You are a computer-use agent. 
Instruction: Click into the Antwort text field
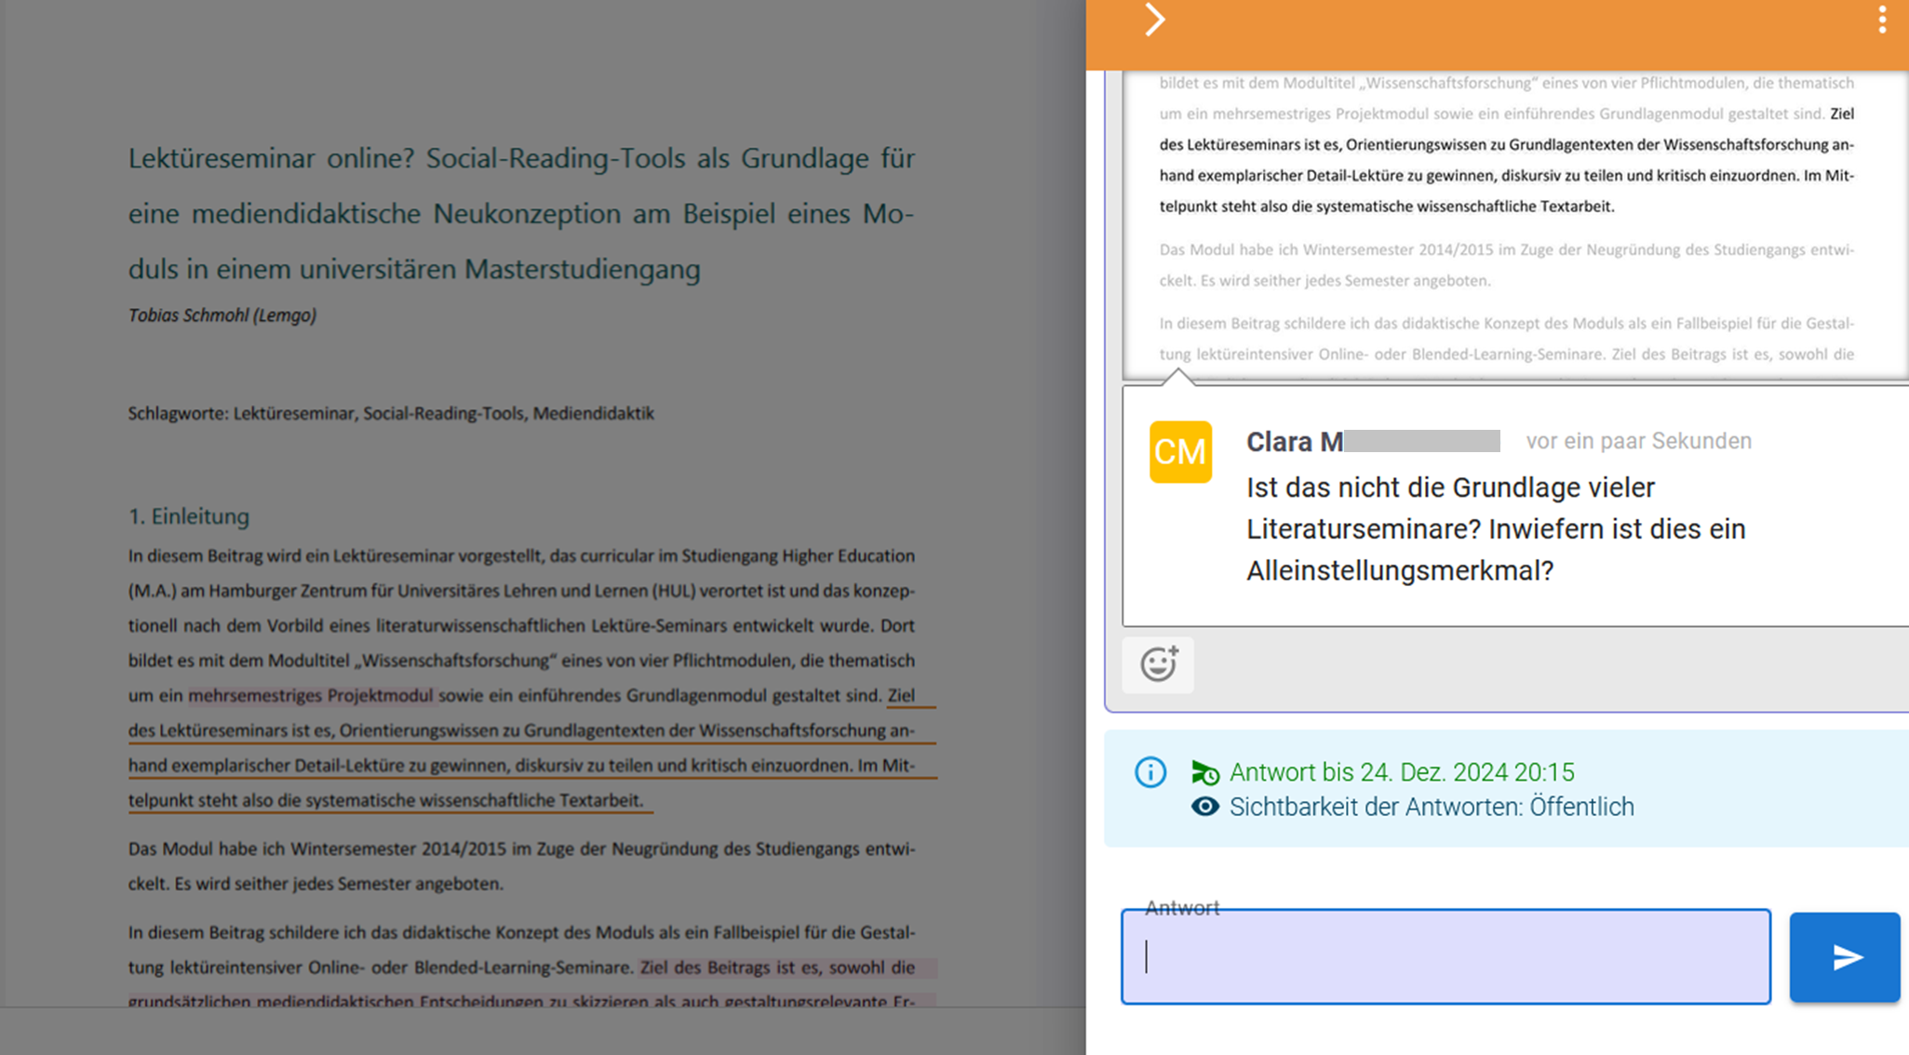[x=1445, y=956]
